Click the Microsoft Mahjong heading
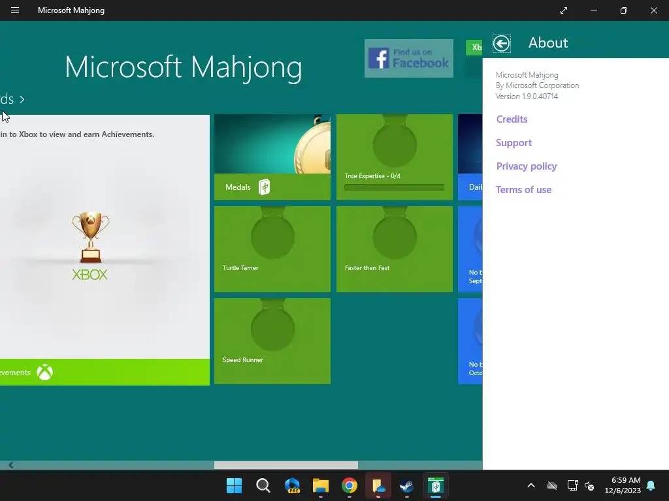Viewport: 669px width, 501px height. [x=184, y=67]
